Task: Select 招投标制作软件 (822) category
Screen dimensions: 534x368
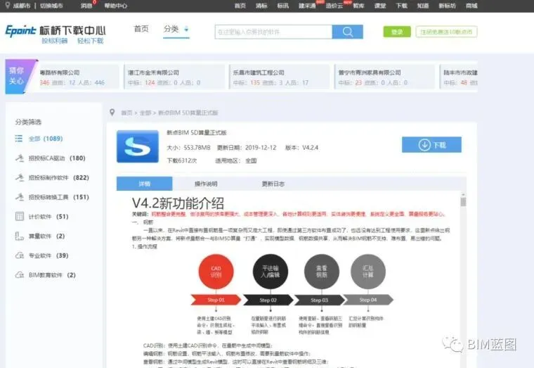Action: tap(58, 178)
